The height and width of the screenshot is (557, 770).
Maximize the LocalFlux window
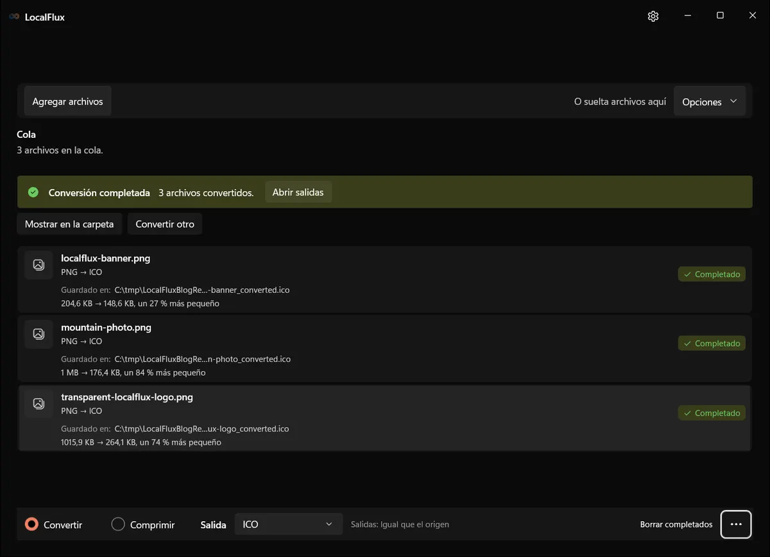(720, 16)
